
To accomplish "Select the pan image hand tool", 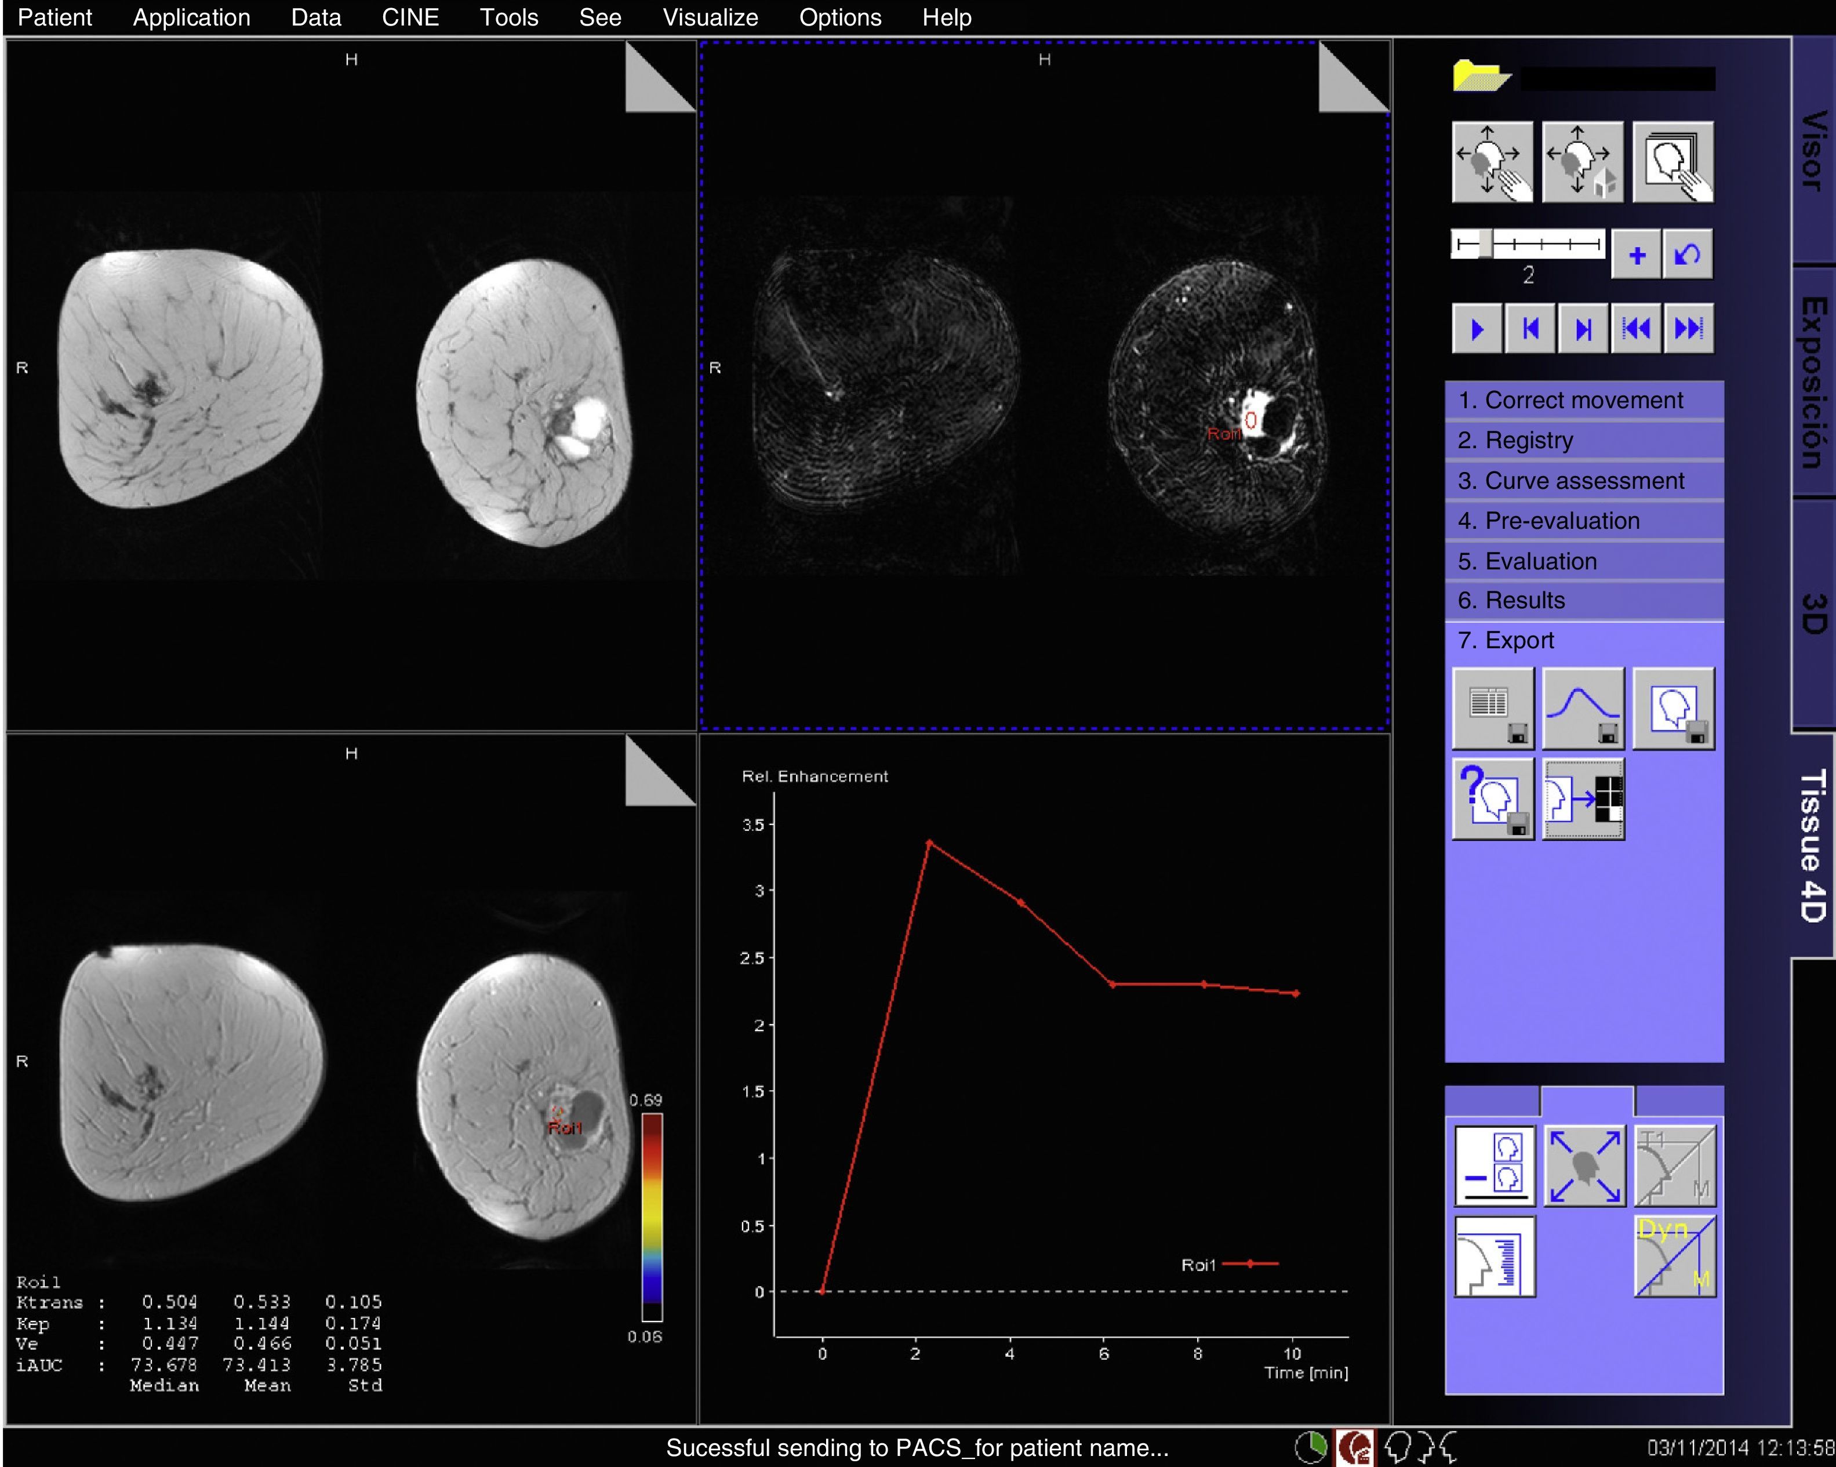I will pos(1492,162).
